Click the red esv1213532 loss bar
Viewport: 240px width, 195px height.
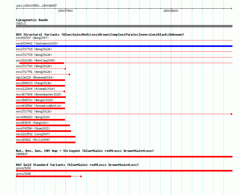[x=46, y=137]
